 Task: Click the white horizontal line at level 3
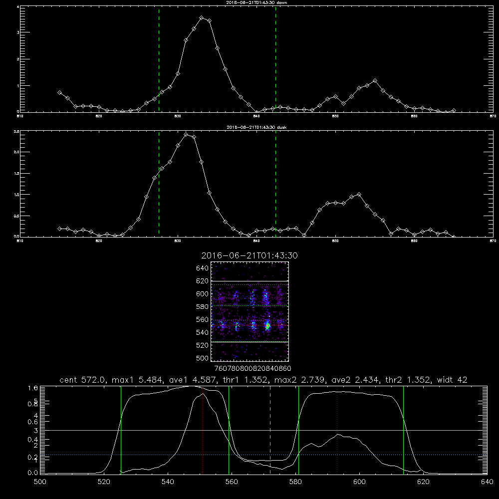point(263,430)
